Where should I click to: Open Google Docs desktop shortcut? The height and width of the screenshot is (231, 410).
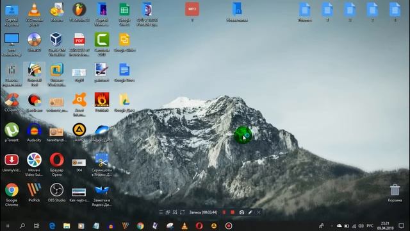click(124, 73)
